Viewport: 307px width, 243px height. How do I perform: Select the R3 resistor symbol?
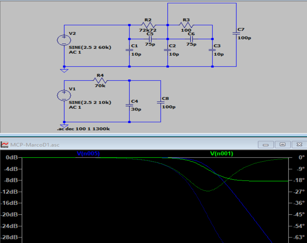[186, 25]
